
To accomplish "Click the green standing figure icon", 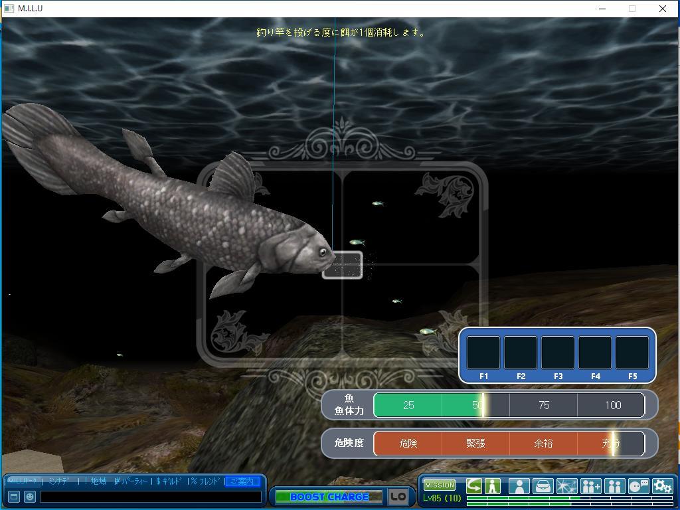I will tap(492, 486).
